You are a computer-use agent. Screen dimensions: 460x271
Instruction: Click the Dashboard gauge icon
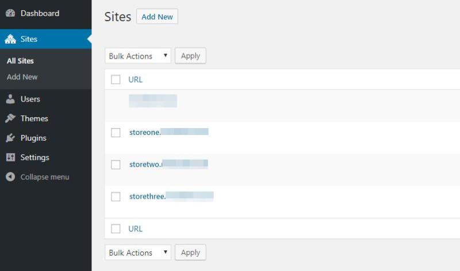click(10, 13)
